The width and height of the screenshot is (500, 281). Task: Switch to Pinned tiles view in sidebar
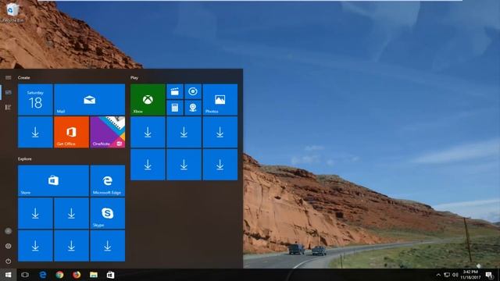pyautogui.click(x=9, y=92)
